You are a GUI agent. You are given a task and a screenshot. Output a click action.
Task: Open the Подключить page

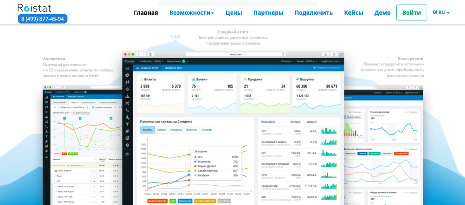[x=313, y=13]
